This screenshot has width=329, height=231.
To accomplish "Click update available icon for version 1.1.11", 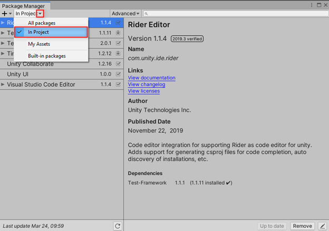I will (118, 33).
